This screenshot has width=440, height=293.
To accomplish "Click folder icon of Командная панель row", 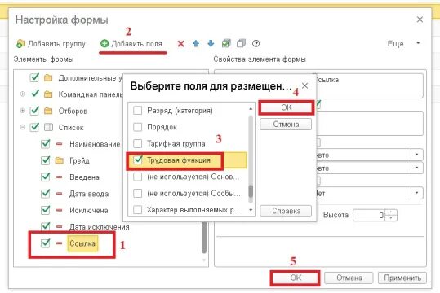I will [x=48, y=94].
